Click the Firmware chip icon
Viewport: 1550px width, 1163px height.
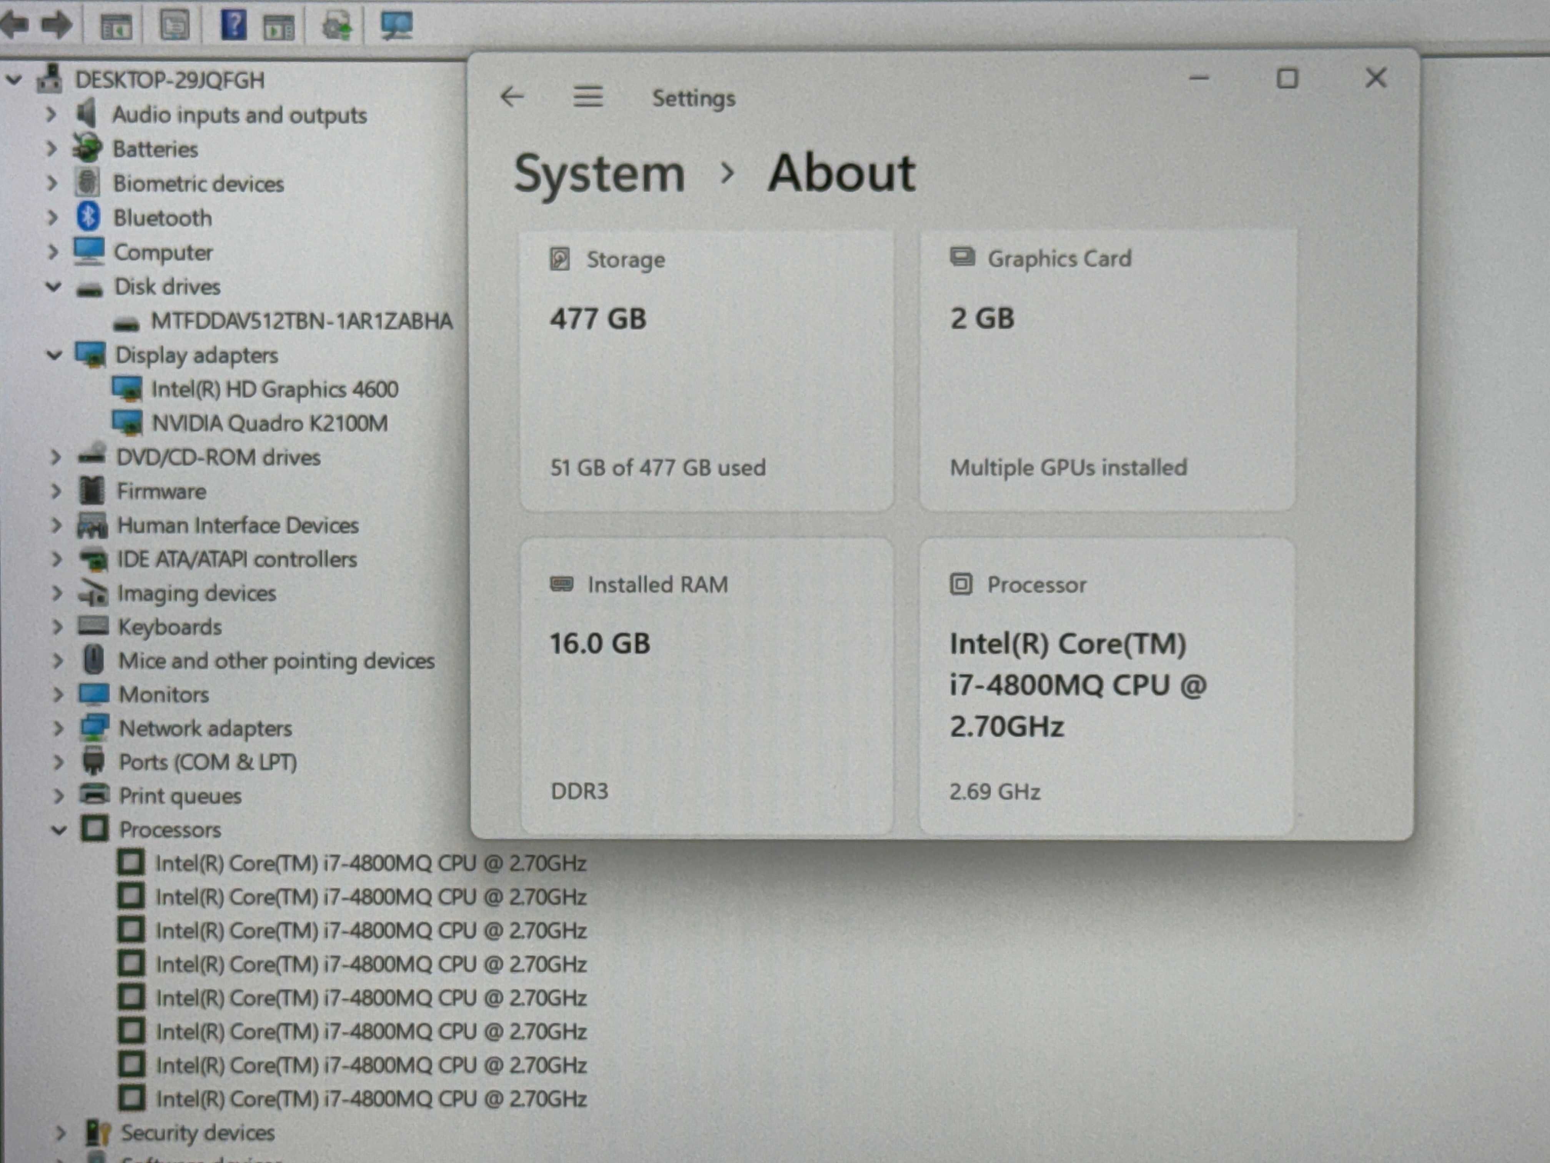[x=92, y=491]
